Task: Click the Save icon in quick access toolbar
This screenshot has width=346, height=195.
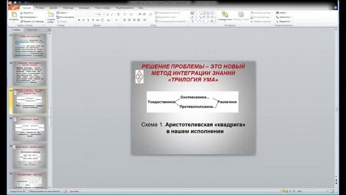Action: [15, 3]
